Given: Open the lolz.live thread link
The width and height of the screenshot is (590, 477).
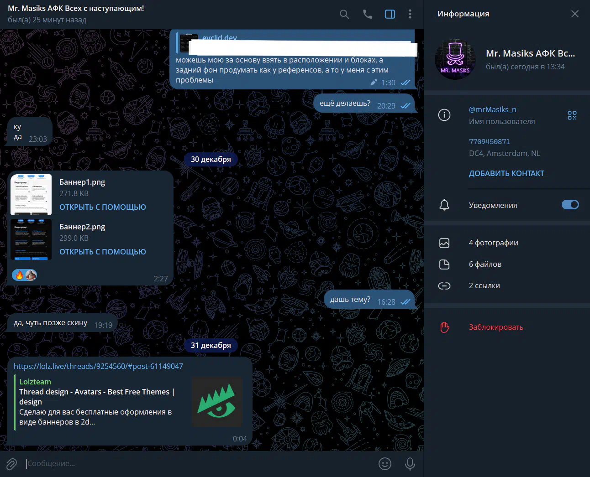Looking at the screenshot, I should pyautogui.click(x=98, y=366).
